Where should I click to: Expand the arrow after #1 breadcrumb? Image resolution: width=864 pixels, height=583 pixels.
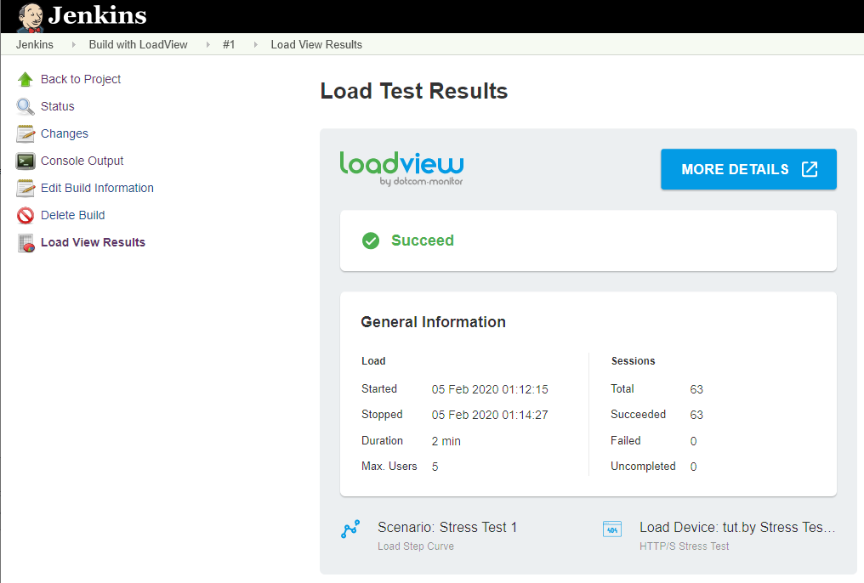click(255, 44)
